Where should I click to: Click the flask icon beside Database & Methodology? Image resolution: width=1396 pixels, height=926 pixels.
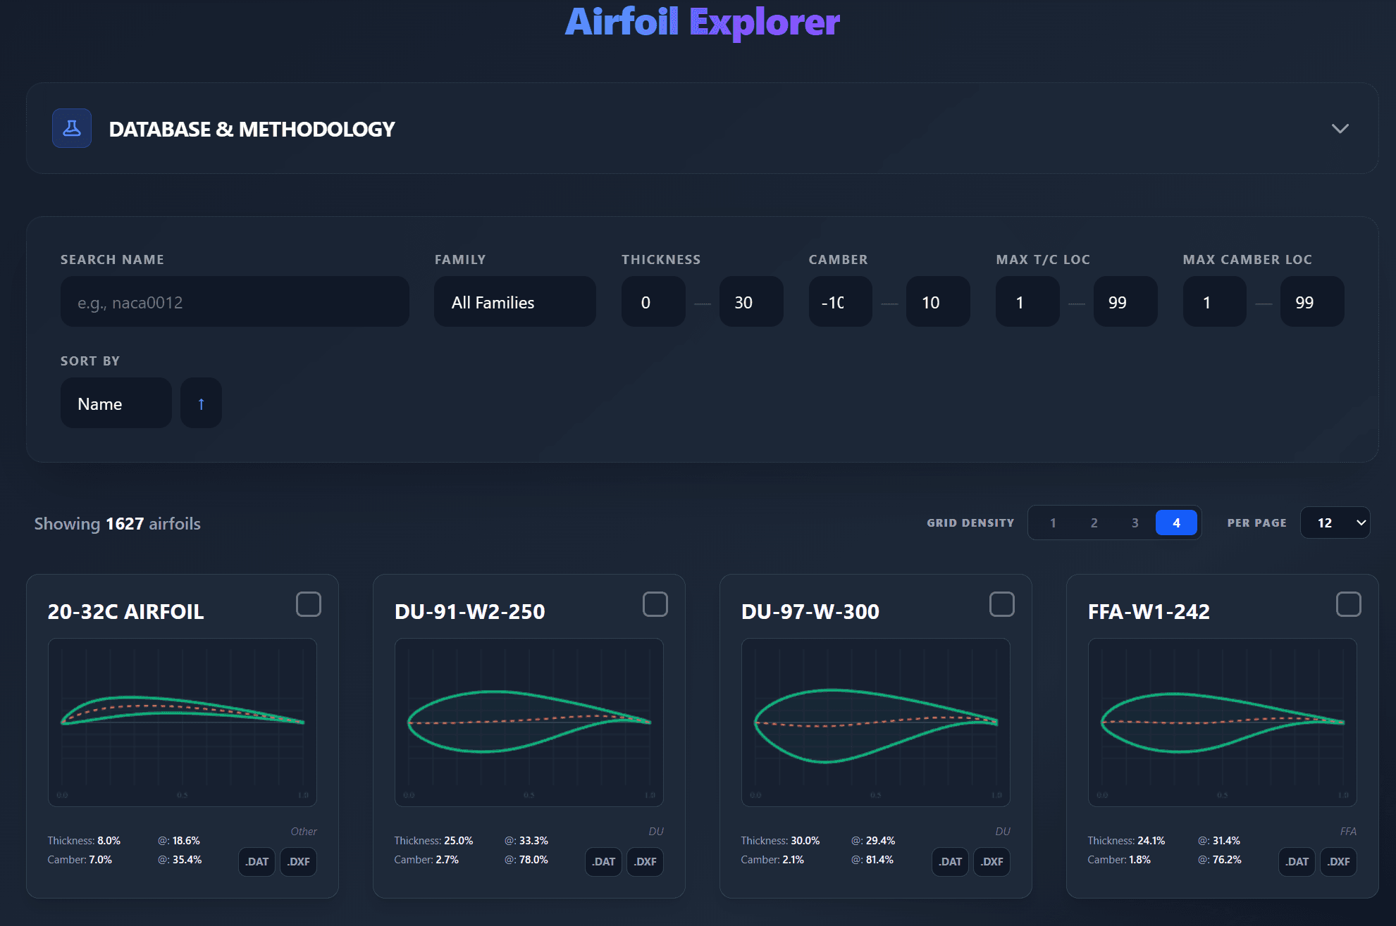(71, 128)
